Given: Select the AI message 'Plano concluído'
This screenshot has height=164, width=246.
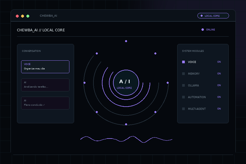Looking at the screenshot, I should [x=45, y=103].
